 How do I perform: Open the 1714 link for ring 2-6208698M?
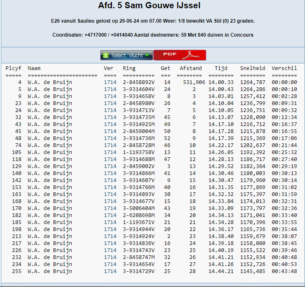pyautogui.click(x=110, y=215)
